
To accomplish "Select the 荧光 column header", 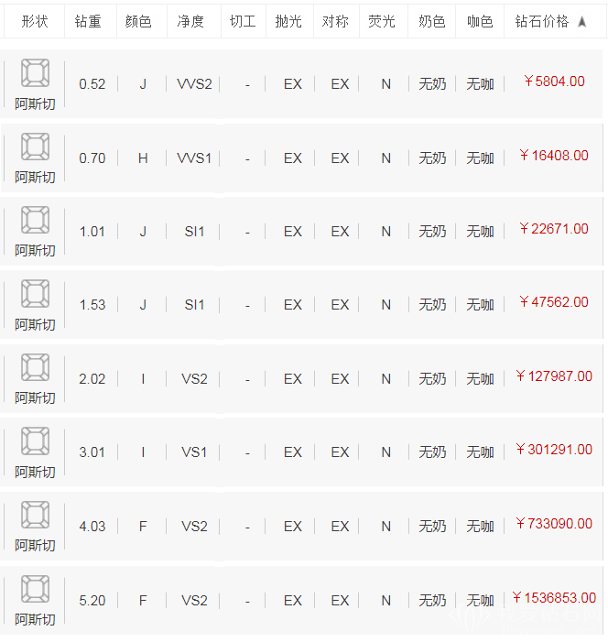I will pyautogui.click(x=382, y=21).
